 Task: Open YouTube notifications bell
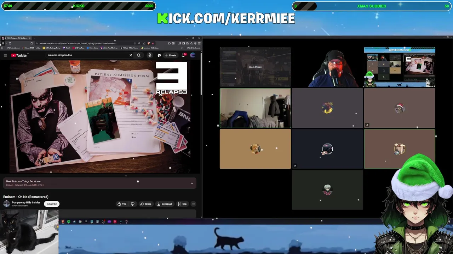tap(183, 55)
